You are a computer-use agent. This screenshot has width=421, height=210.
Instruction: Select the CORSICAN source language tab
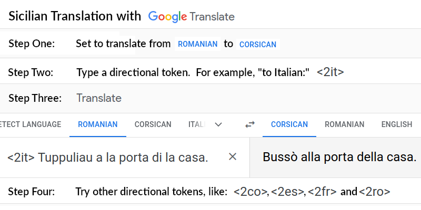[153, 124]
